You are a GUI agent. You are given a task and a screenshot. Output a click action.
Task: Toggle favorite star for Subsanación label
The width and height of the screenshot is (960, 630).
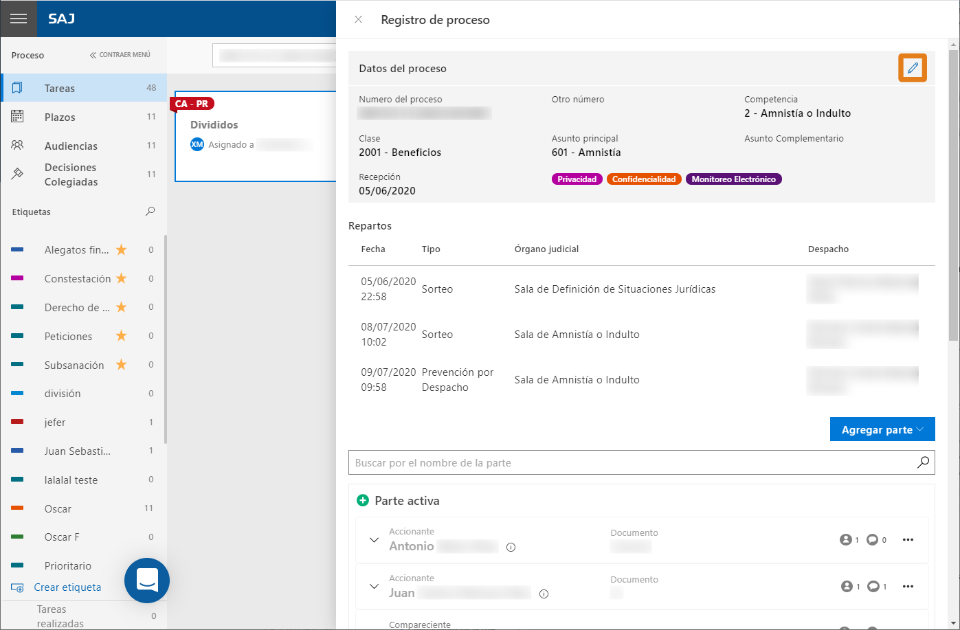click(122, 365)
